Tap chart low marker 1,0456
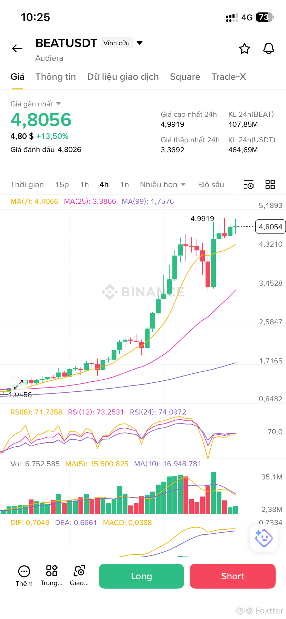 tap(20, 395)
